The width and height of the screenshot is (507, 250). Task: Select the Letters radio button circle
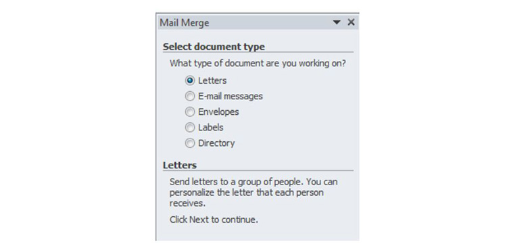click(x=190, y=80)
